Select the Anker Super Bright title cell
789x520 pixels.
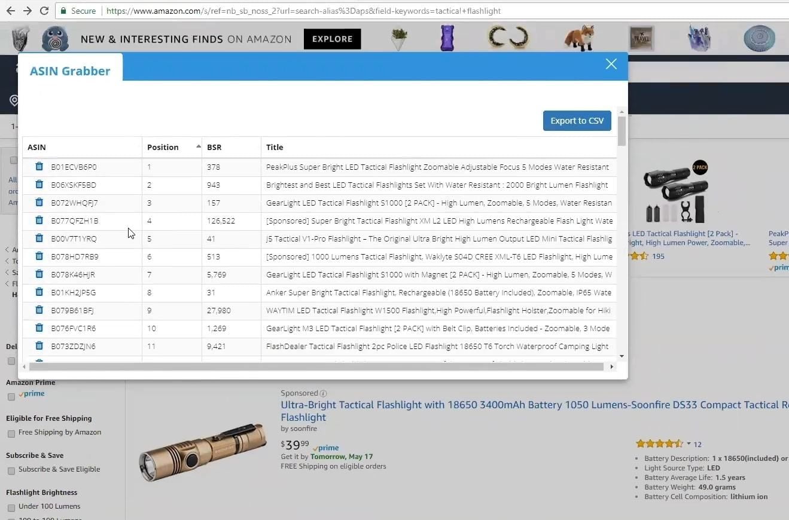[x=438, y=292]
